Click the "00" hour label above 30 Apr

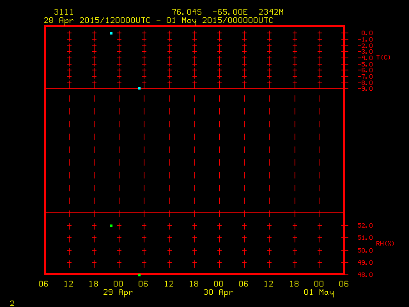(219, 284)
